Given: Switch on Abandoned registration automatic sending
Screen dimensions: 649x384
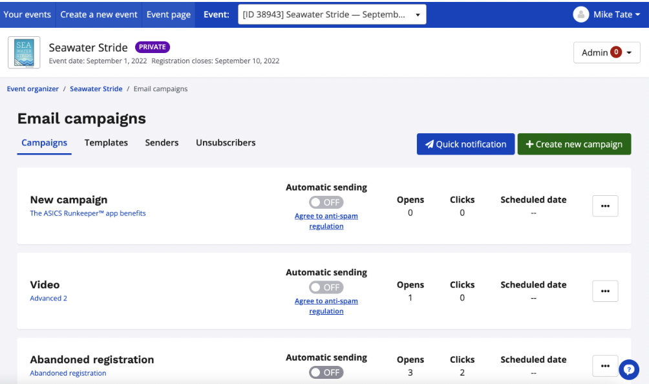Looking at the screenshot, I should (x=326, y=372).
